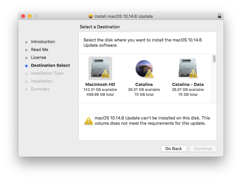The image size is (242, 181).
Task: Click the disabled Continue button
Action: click(203, 148)
